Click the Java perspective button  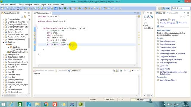(x=166, y=8)
